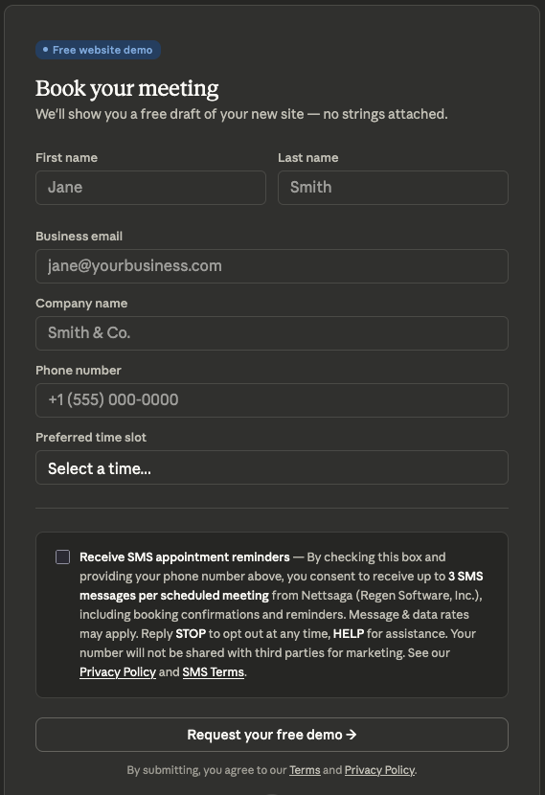545x795 pixels.
Task: Open the Preferred time slot dropdown
Action: point(272,467)
